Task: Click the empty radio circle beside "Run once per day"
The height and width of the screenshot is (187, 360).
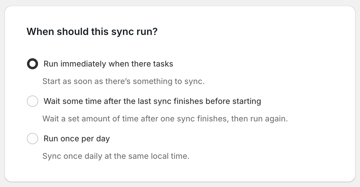Action: 33,139
